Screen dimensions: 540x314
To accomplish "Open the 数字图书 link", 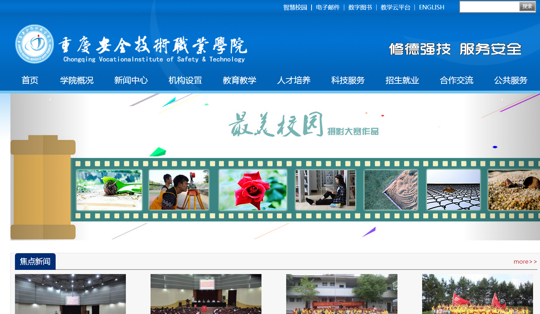I will click(360, 7).
